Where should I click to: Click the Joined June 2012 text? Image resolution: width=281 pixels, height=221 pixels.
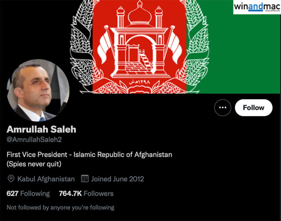[x=117, y=179]
